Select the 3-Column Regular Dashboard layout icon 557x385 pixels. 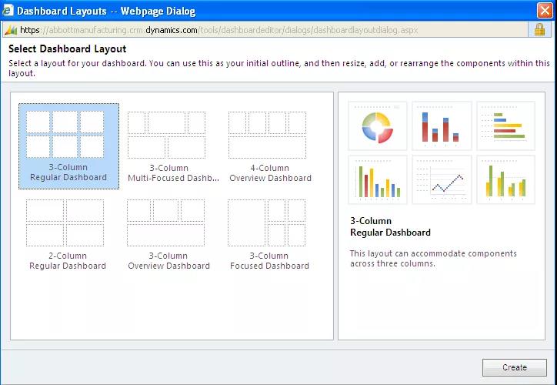65,135
